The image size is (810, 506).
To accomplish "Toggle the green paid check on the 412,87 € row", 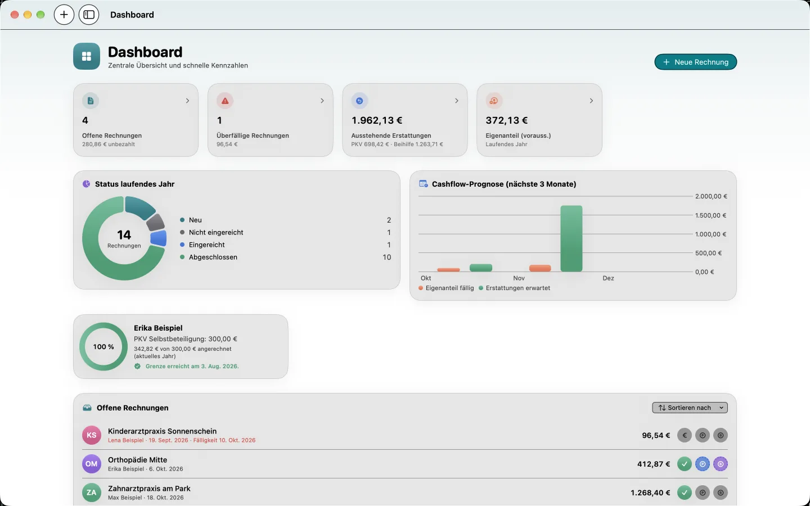I will click(x=685, y=464).
